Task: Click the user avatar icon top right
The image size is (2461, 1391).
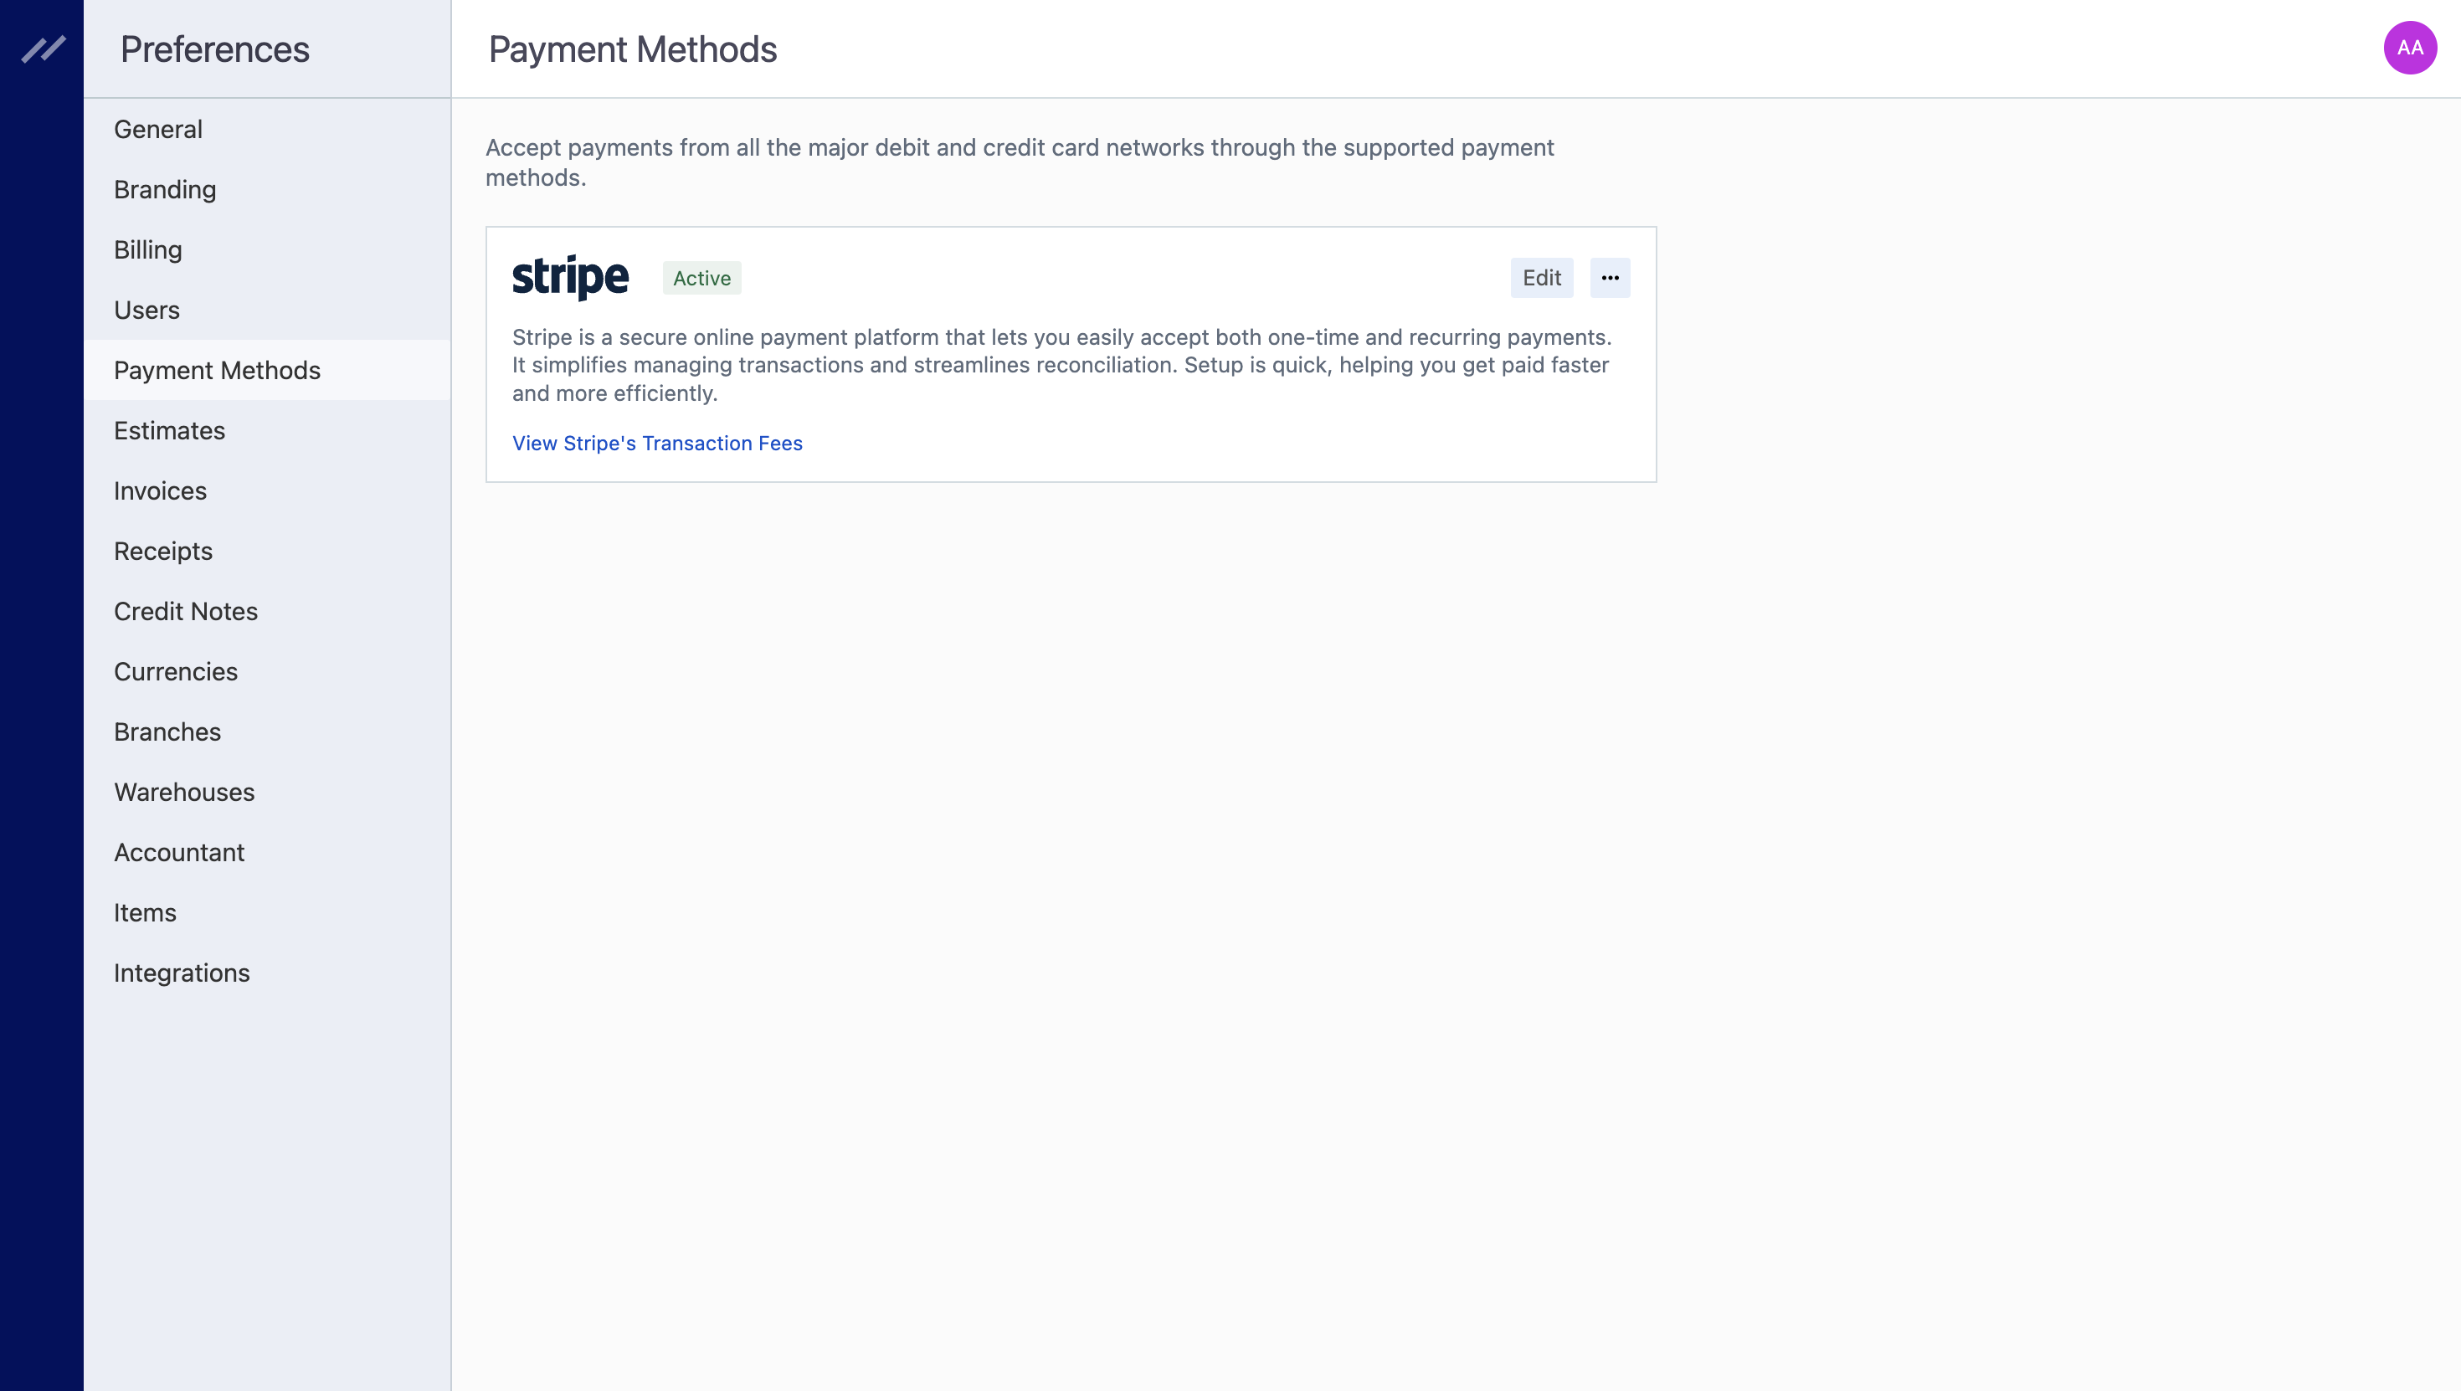Action: pyautogui.click(x=2410, y=48)
